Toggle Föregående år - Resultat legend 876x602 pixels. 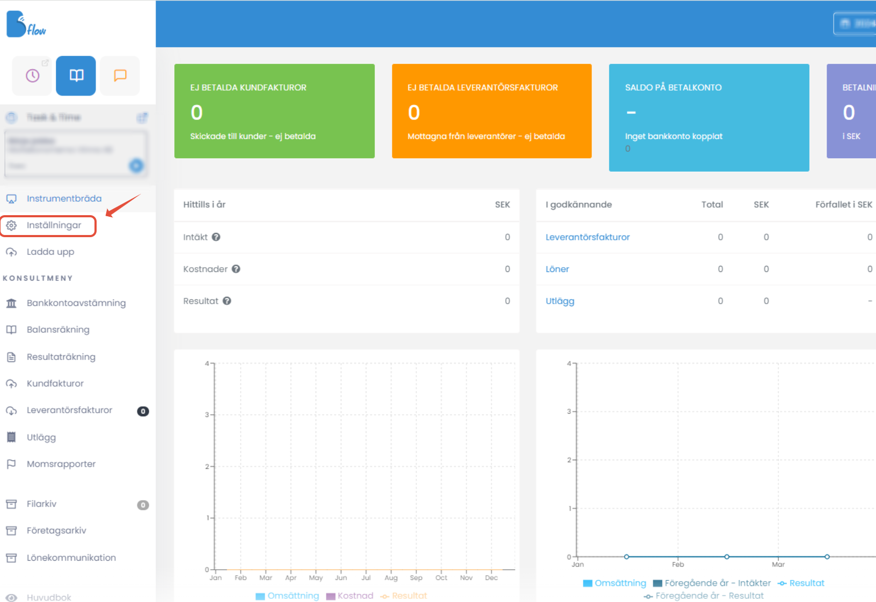704,596
